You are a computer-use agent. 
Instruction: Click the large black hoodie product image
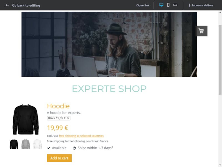(26, 119)
